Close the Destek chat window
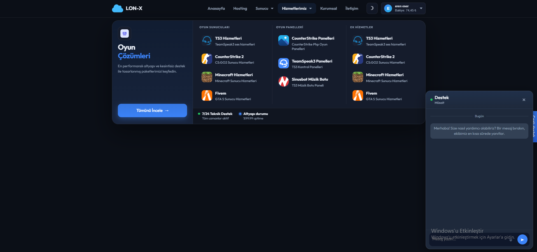 coord(524,100)
